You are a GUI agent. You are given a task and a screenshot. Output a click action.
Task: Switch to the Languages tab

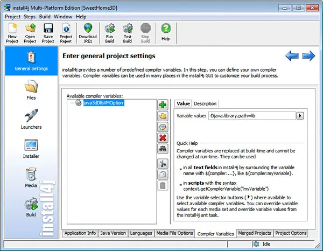click(x=141, y=233)
